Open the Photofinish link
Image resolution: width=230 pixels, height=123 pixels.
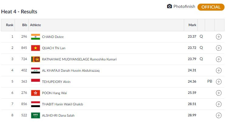click(184, 6)
